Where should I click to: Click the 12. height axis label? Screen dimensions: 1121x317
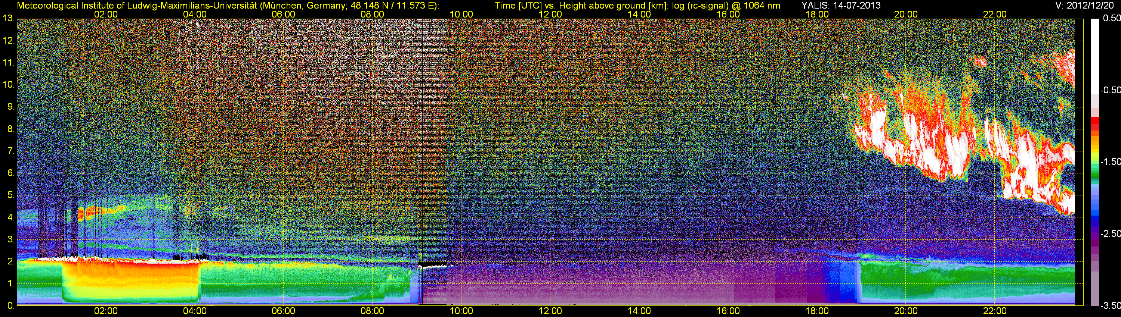click(8, 40)
